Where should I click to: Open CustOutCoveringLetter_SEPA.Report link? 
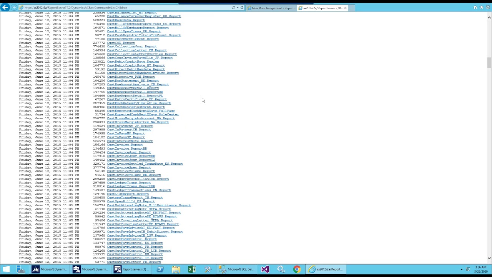coord(140,220)
